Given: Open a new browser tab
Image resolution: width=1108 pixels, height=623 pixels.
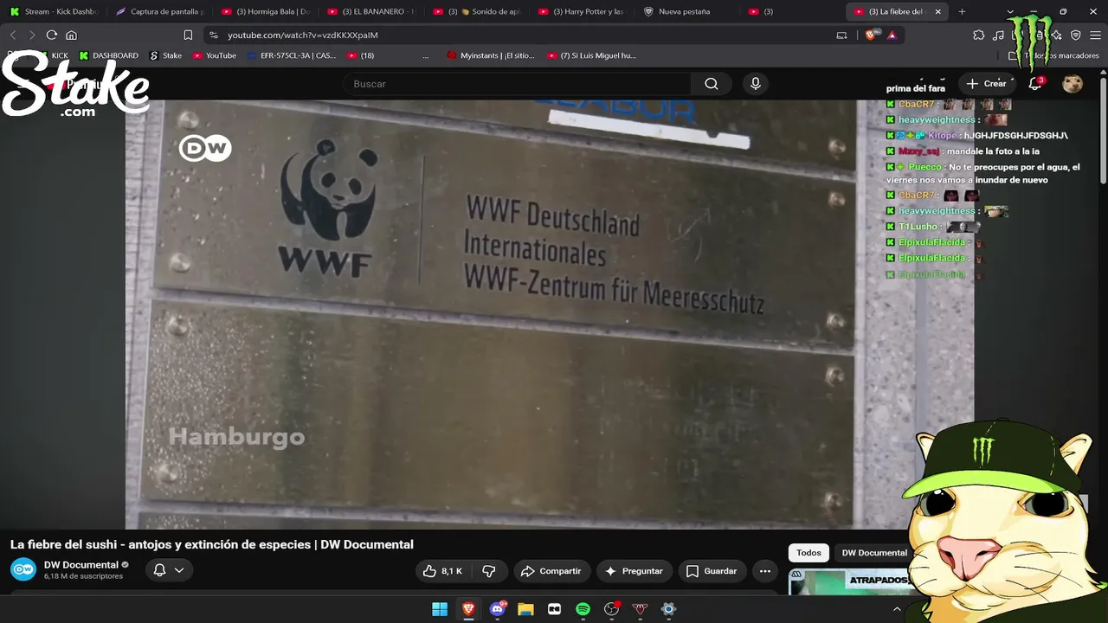Looking at the screenshot, I should 962,11.
